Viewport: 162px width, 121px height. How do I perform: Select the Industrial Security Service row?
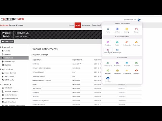click(86, 101)
